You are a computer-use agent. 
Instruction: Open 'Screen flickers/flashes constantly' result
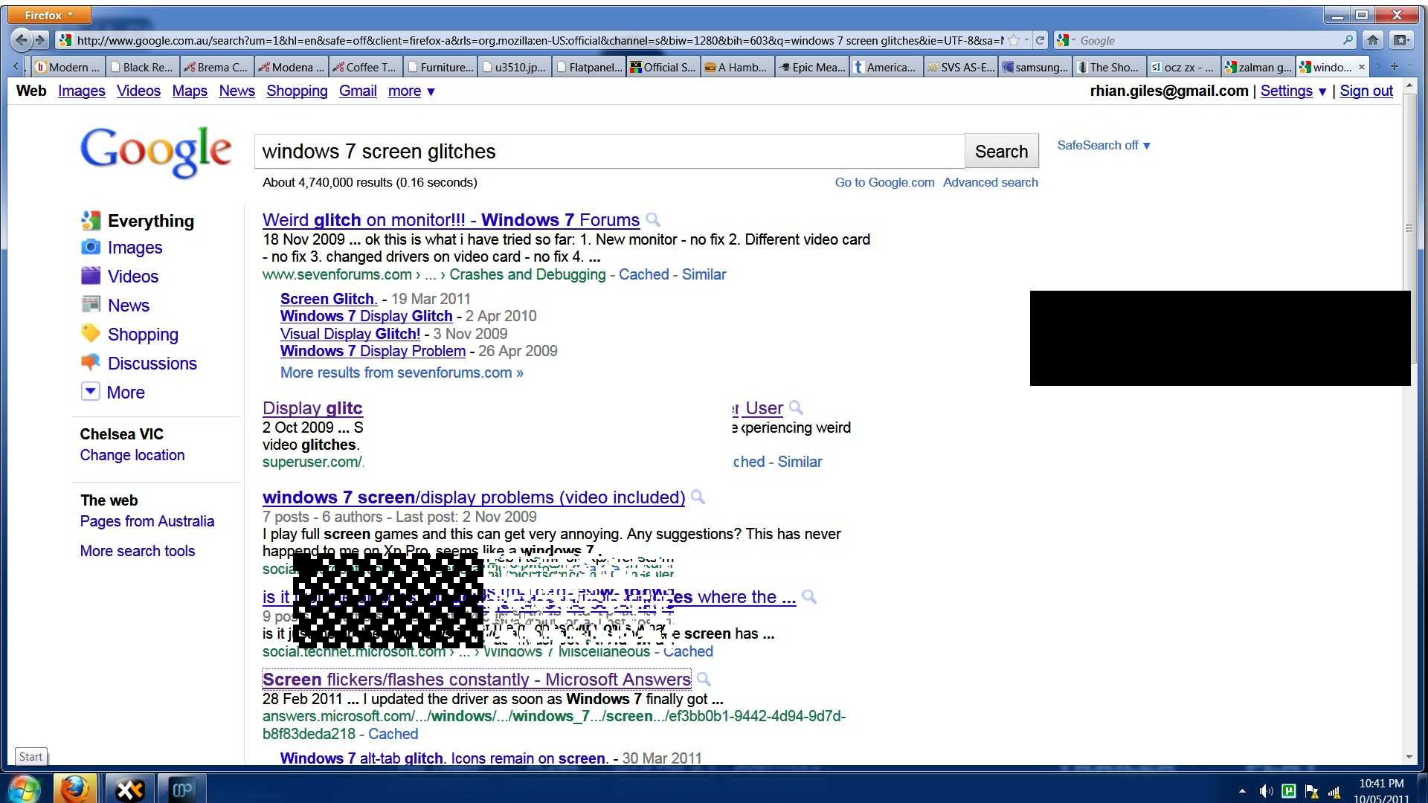[477, 680]
